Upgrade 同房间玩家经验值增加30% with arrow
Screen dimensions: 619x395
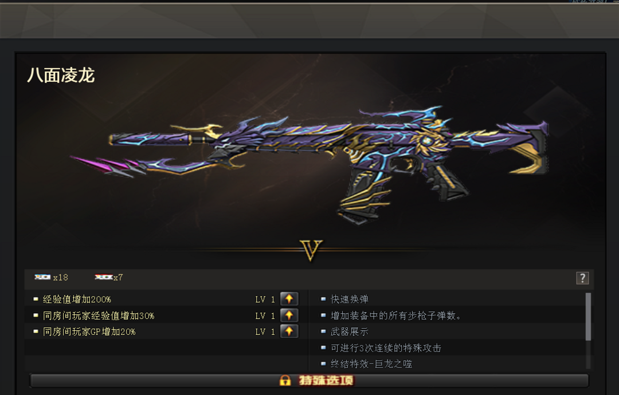[289, 315]
